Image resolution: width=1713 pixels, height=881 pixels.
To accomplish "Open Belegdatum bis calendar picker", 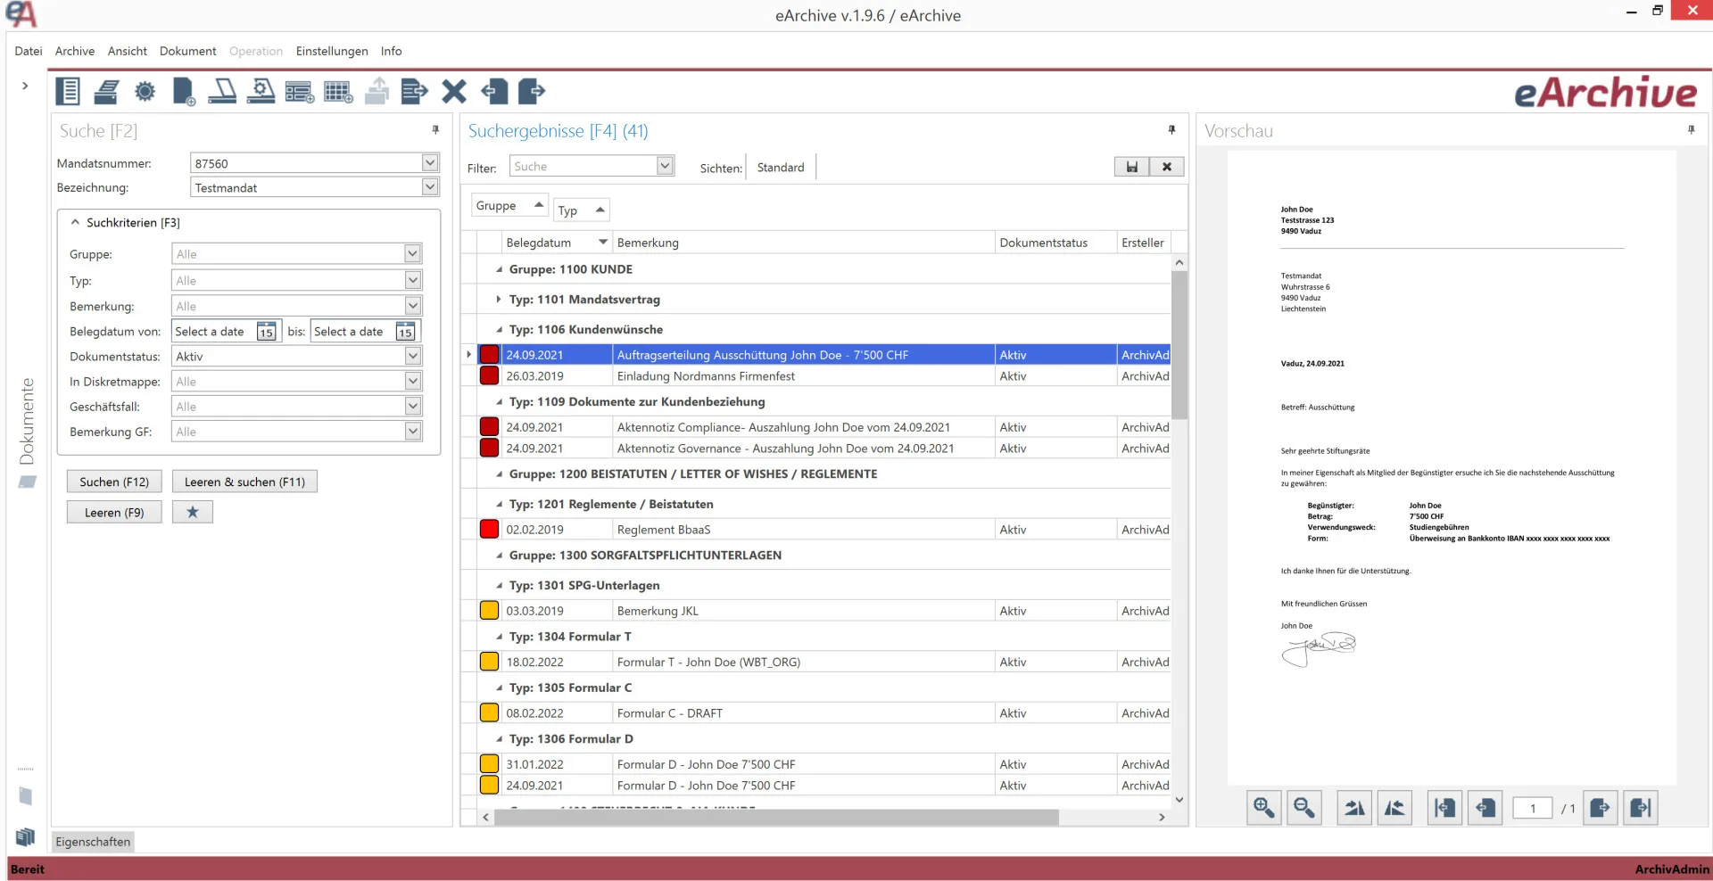I will coord(405,332).
